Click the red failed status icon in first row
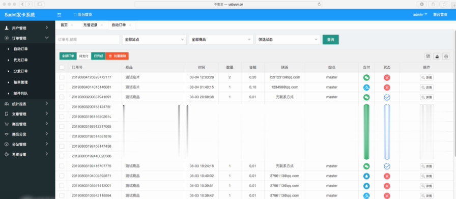Screen dimensions: 456x199 click(387, 77)
